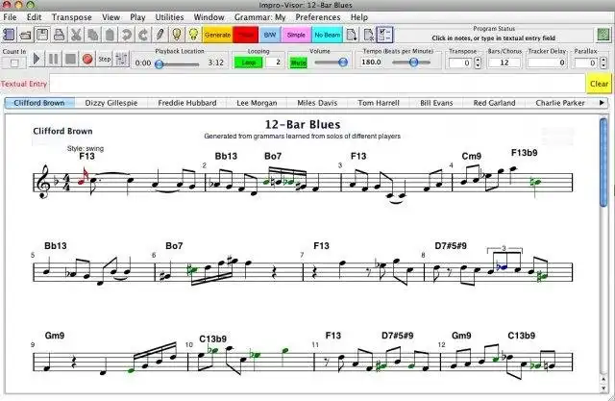This screenshot has height=401, width=615.
Task: Click the treble clef on first staff
Action: pos(45,182)
